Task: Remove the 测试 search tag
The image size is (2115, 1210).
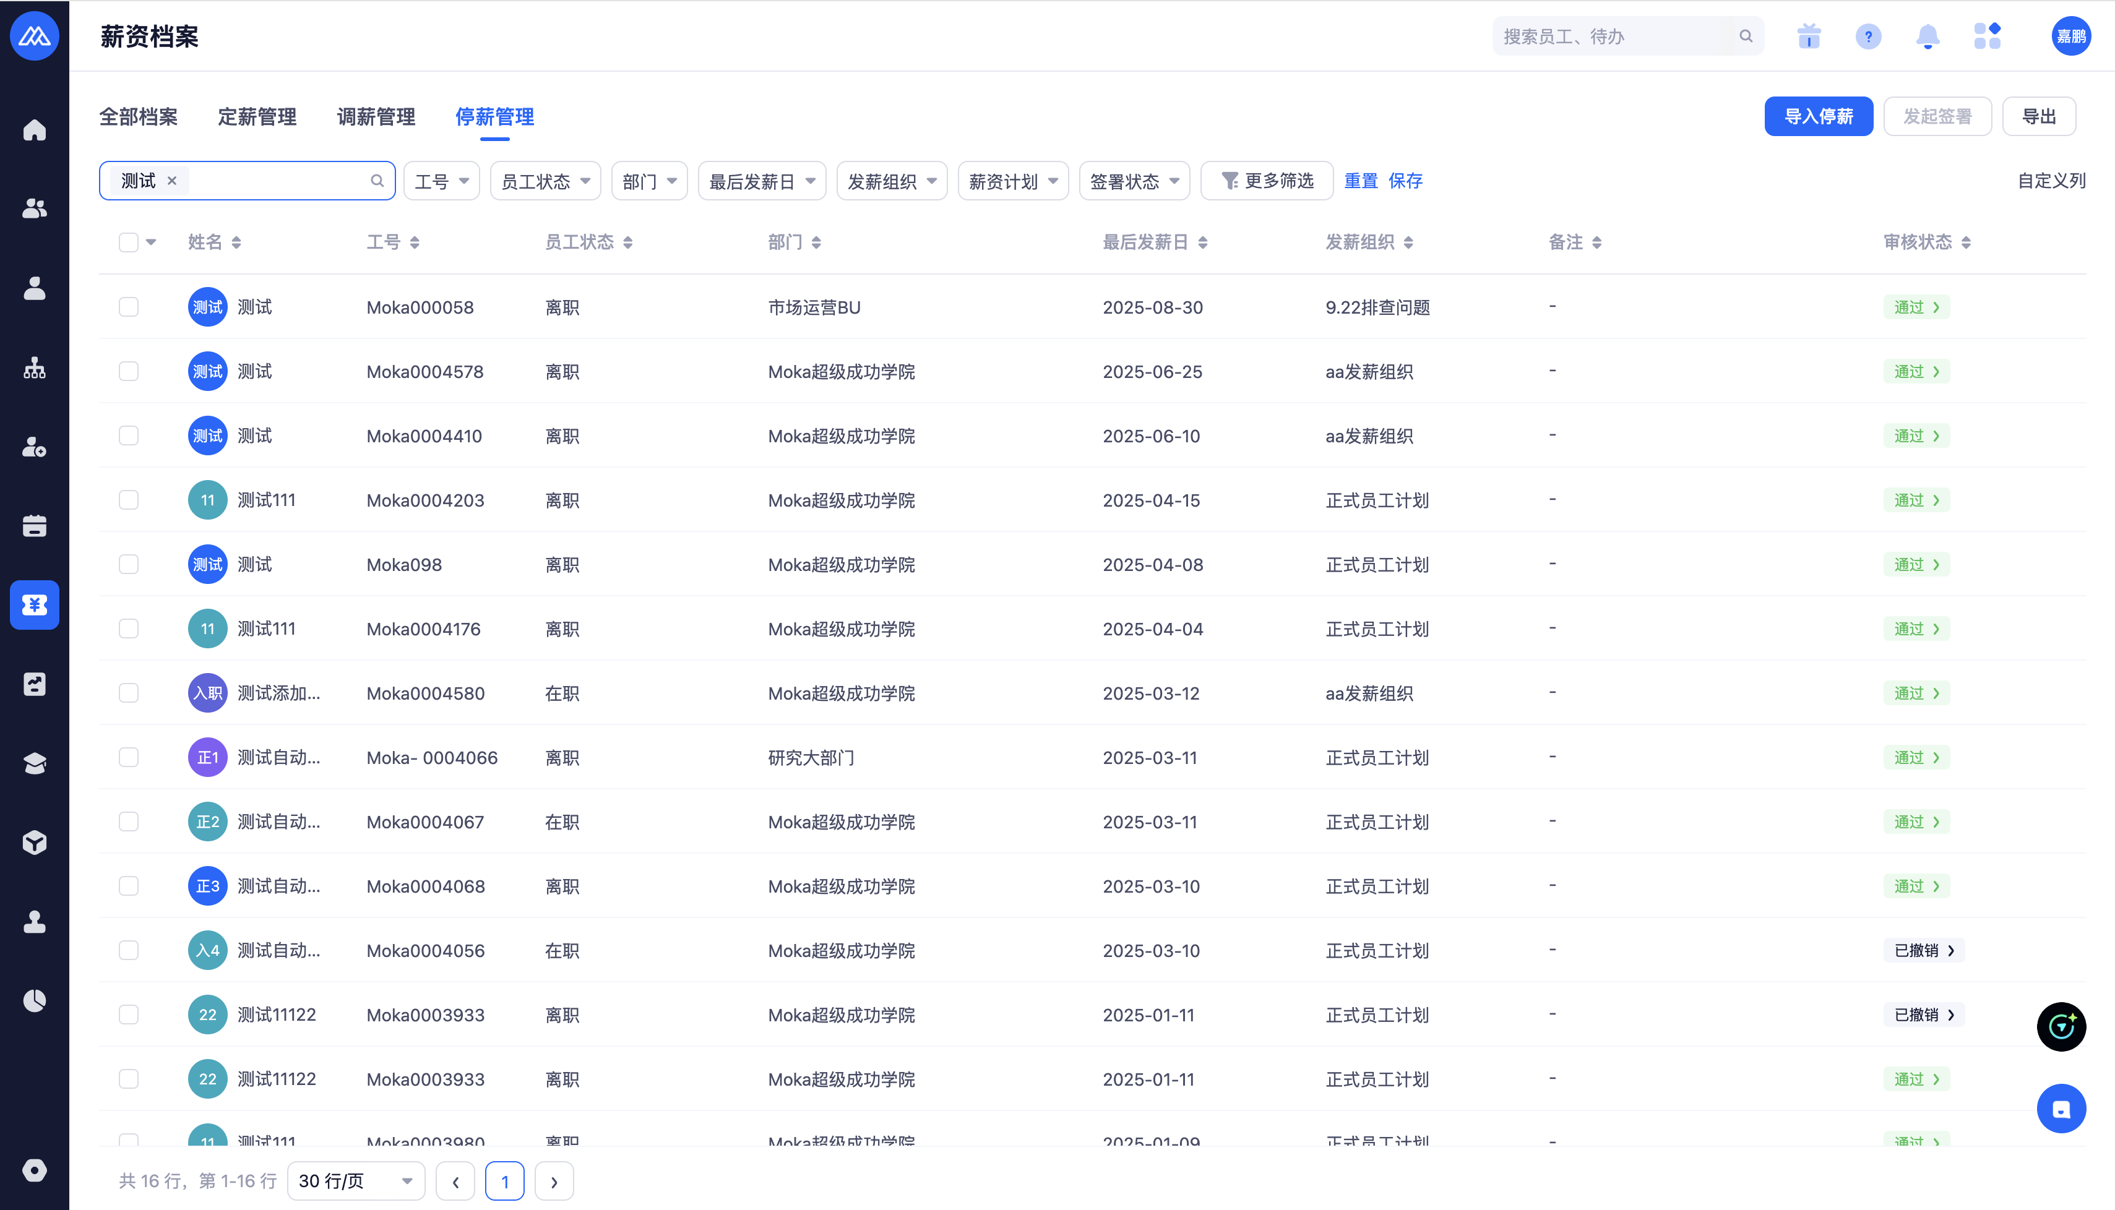Action: pos(172,181)
